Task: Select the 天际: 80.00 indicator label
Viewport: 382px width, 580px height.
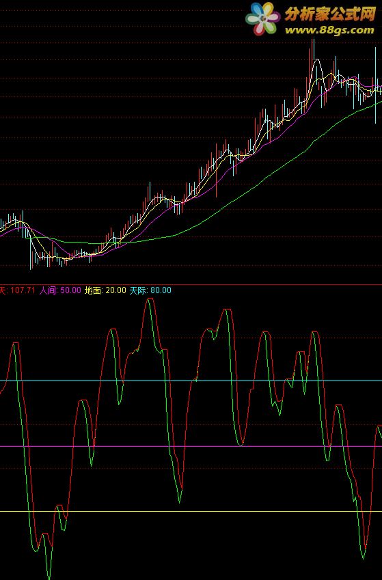Action: [150, 290]
